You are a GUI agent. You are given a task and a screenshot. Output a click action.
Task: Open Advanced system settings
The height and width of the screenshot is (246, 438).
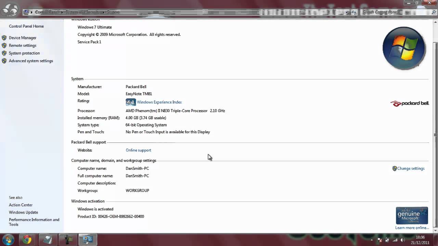click(x=31, y=61)
